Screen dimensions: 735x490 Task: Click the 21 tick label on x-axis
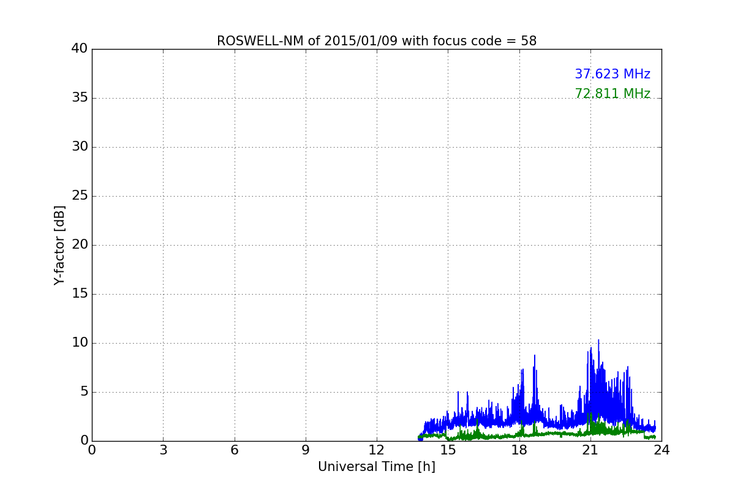click(x=590, y=450)
